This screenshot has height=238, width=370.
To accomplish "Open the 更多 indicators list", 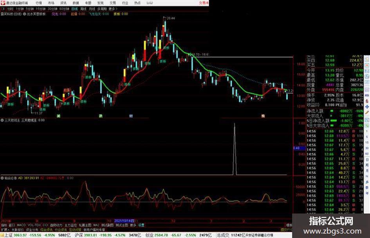I will click(133, 225).
